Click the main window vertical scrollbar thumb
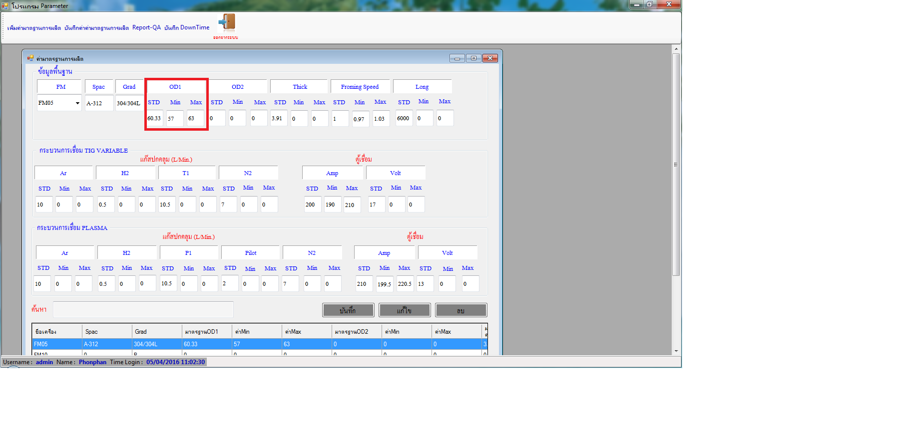The image size is (903, 431). pos(676,165)
